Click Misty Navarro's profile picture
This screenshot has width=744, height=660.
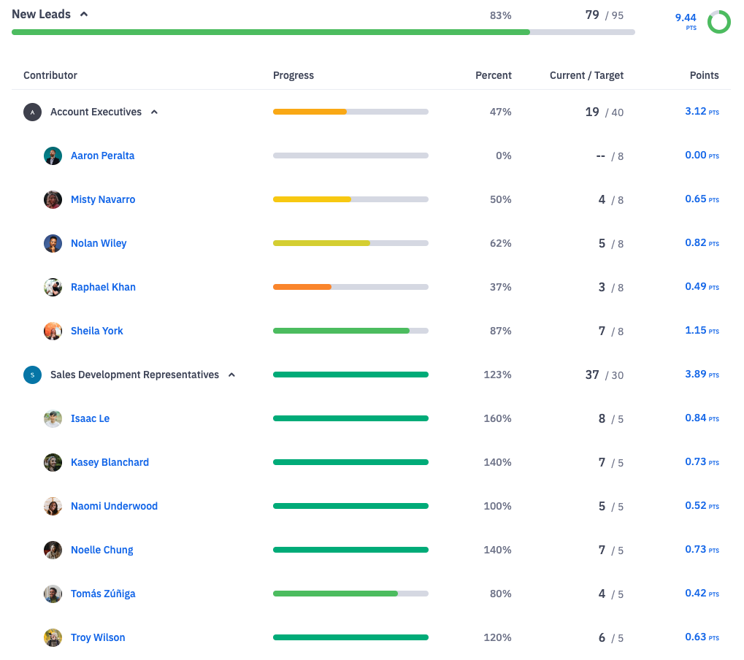click(x=53, y=199)
